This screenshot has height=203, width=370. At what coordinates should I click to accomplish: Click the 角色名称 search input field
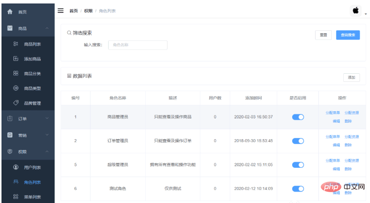[138, 45]
